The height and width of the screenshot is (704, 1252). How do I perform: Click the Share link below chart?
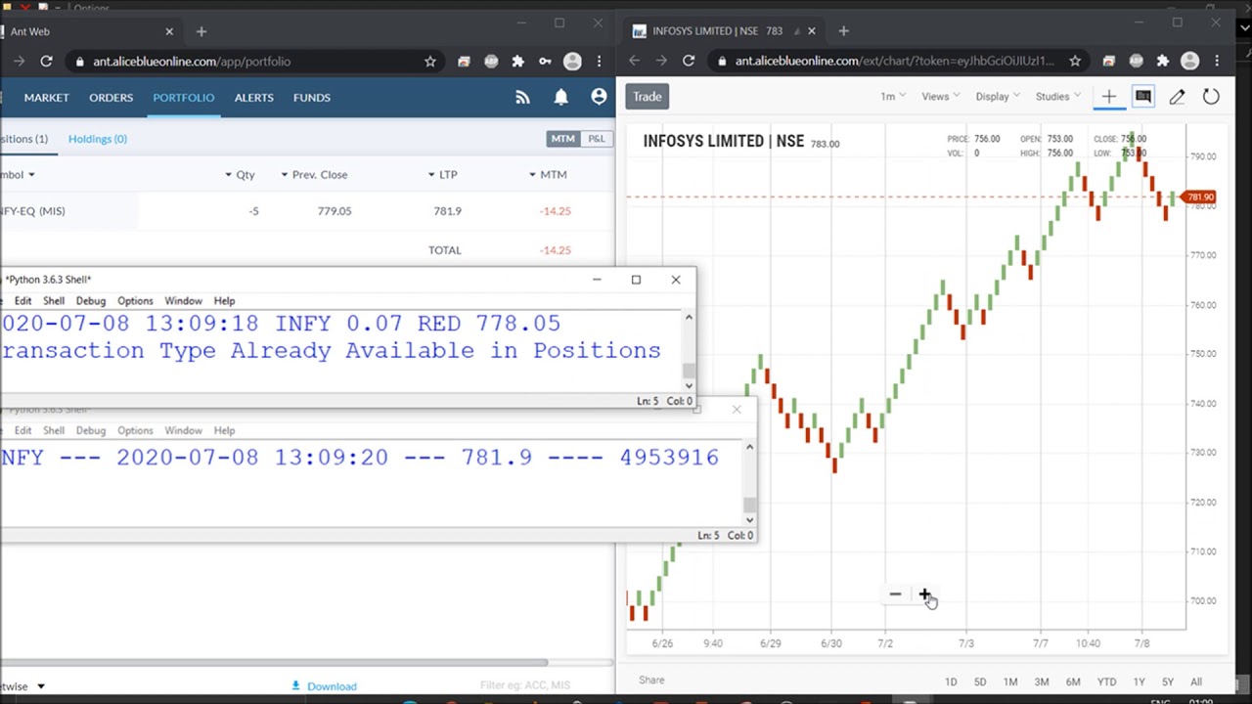(651, 680)
